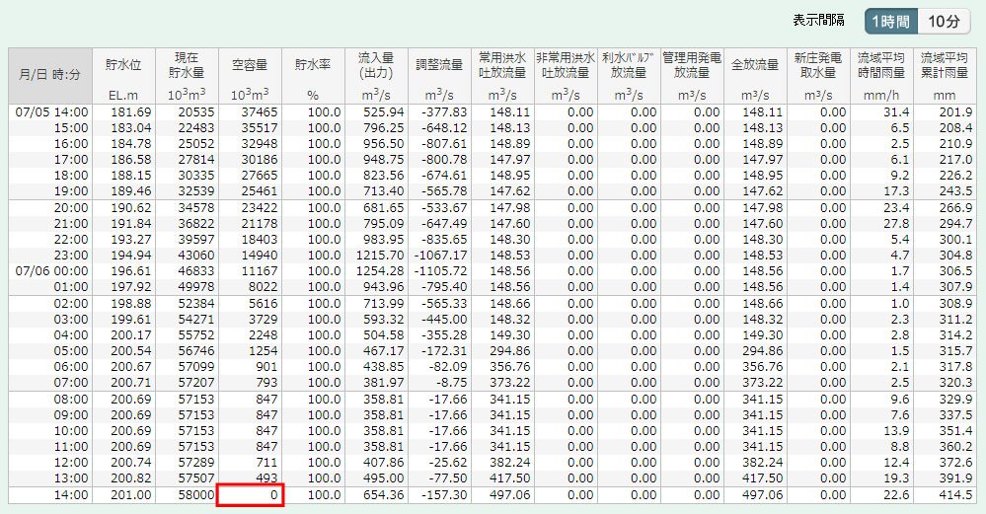This screenshot has height=514, width=986.
Task: Click empty capacity value 37465
Action: click(x=259, y=112)
